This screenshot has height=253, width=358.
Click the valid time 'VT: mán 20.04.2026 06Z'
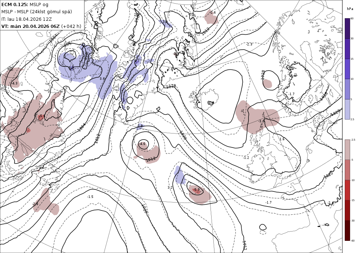[30, 26]
